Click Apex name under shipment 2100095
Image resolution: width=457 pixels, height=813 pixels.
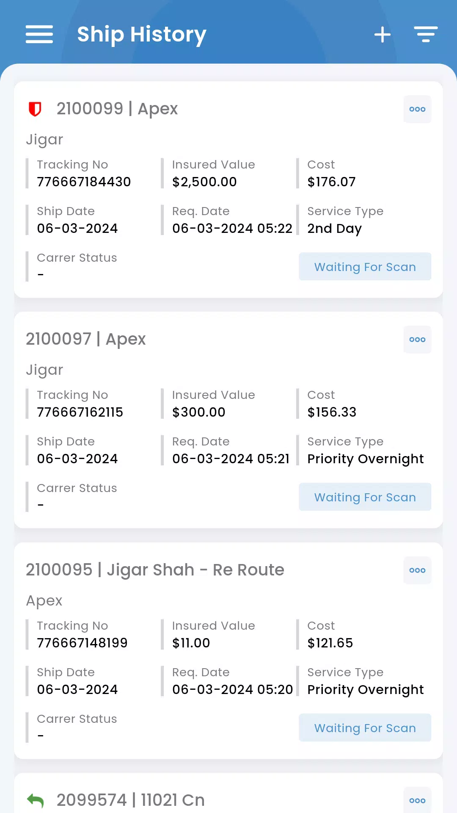[x=44, y=601]
